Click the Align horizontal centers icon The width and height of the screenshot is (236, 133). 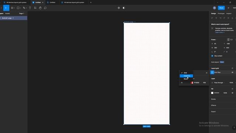(216, 18)
